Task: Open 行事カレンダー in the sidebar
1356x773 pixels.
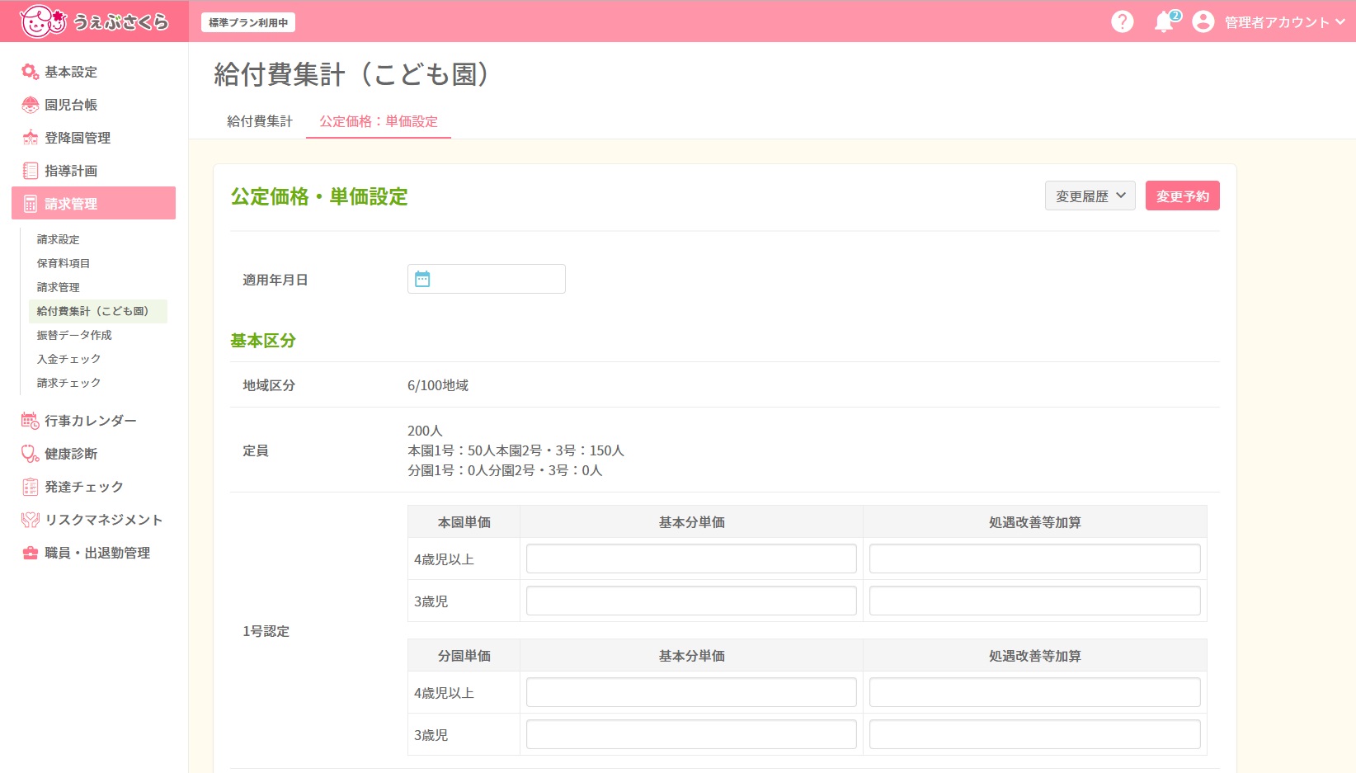Action: [x=93, y=421]
